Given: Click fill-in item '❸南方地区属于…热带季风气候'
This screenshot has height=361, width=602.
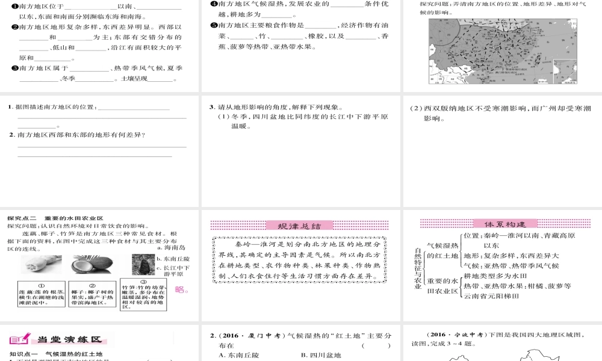Looking at the screenshot, I should click(x=97, y=73).
